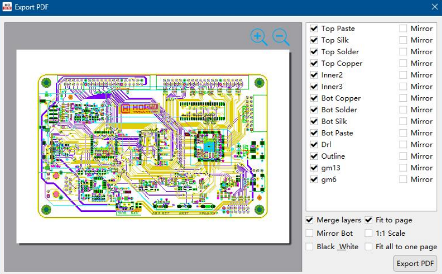
Task: Uncheck the gm13 layer
Action: (314, 168)
